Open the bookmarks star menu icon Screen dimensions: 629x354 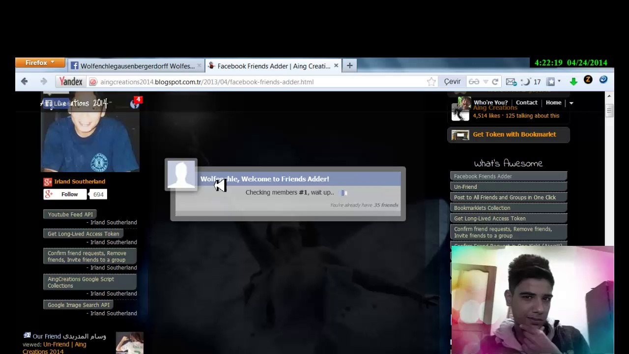point(551,82)
